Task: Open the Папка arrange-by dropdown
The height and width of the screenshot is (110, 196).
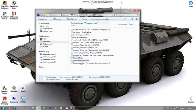Action: point(132,24)
